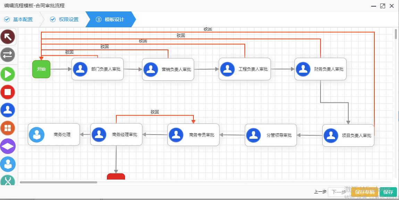
Task: Go back with 上一步
Action: pos(320,192)
